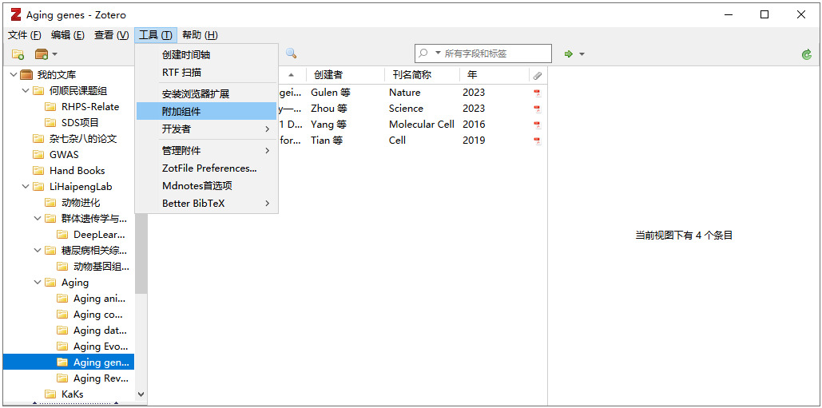Open the 编辑 (E) menu
The width and height of the screenshot is (822, 408).
click(68, 35)
